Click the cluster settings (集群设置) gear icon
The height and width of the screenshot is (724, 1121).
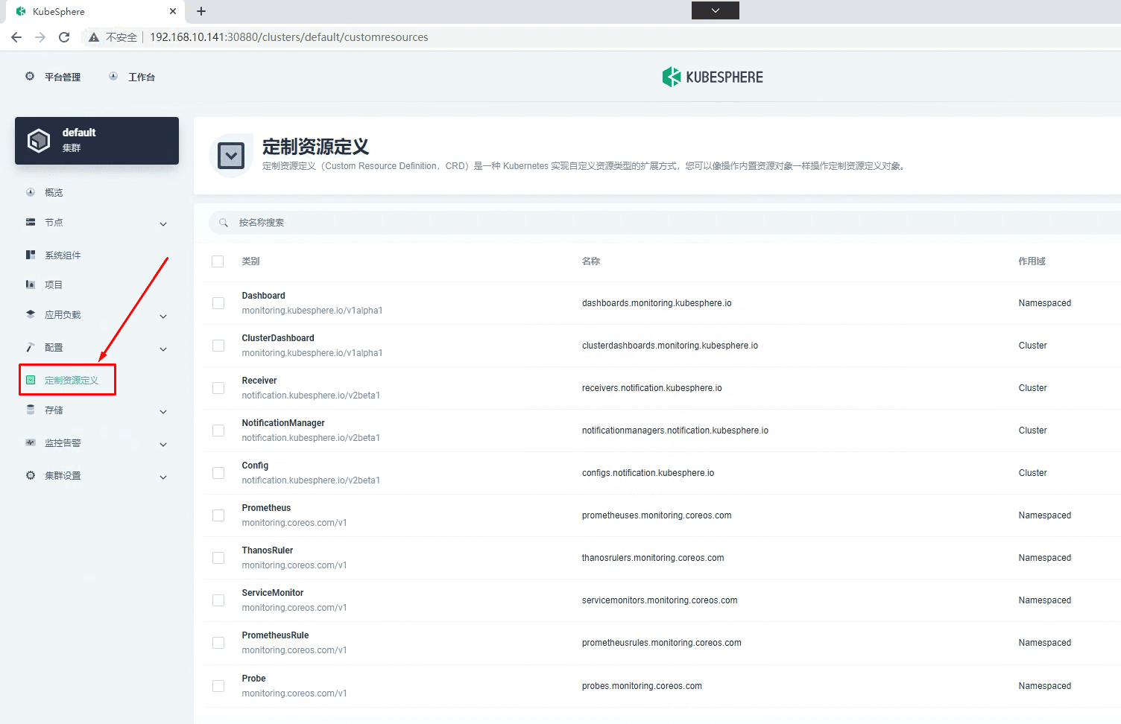coord(31,475)
